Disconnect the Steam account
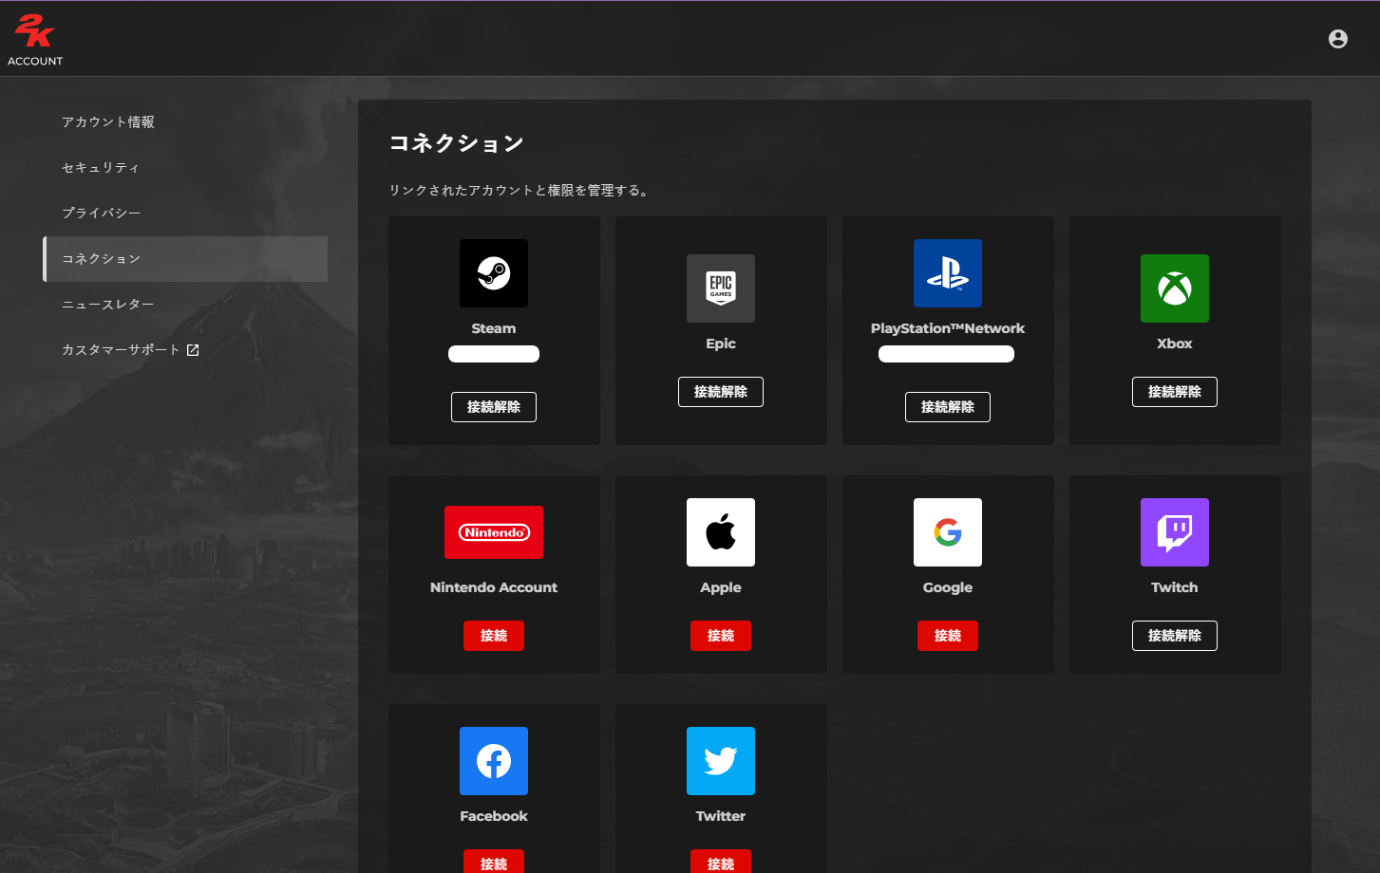 [494, 407]
